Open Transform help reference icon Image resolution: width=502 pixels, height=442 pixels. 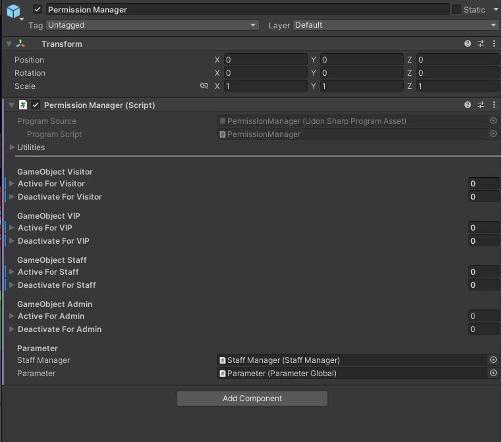point(468,43)
